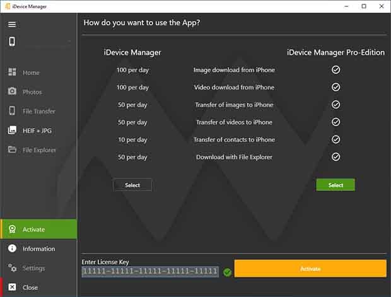Click the File Transfer phone icon

pyautogui.click(x=12, y=110)
